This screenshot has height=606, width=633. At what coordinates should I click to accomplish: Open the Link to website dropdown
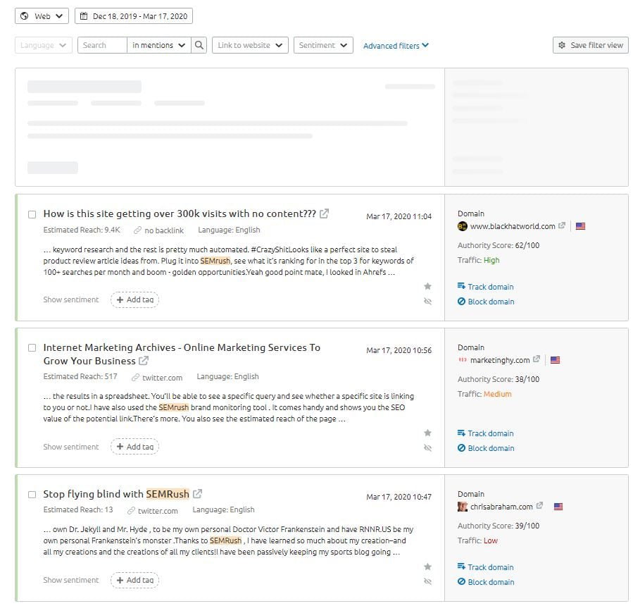[x=250, y=45]
